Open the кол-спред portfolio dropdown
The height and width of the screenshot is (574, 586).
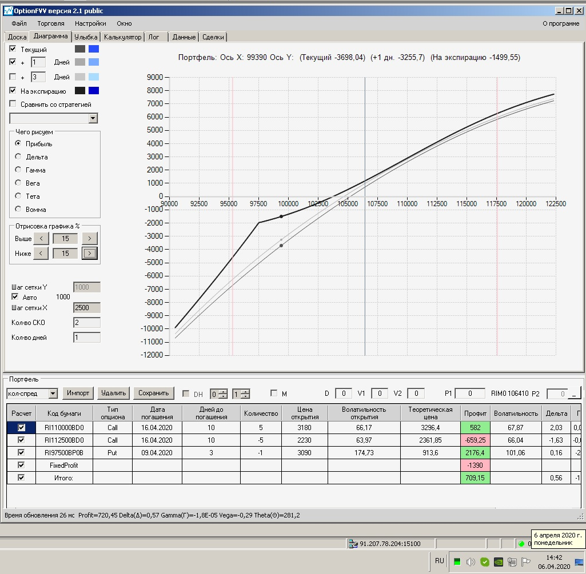[53, 394]
